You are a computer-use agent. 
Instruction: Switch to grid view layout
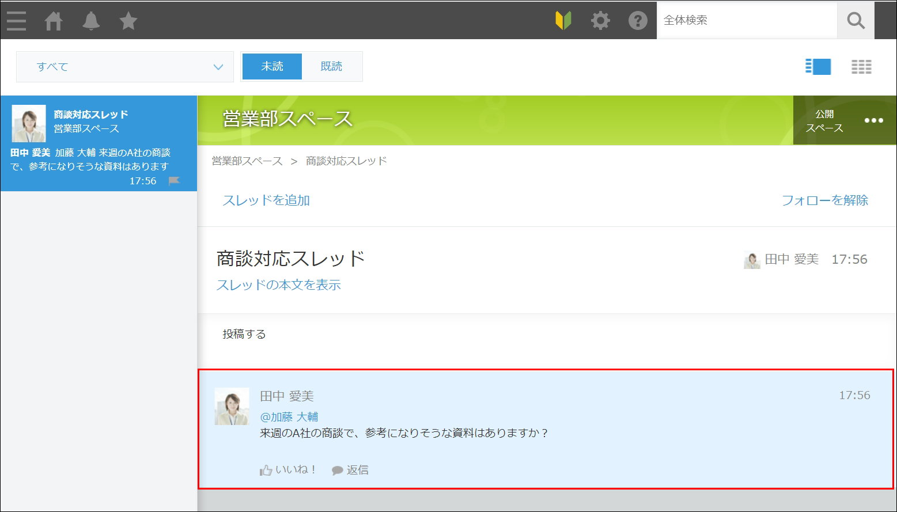tap(861, 66)
